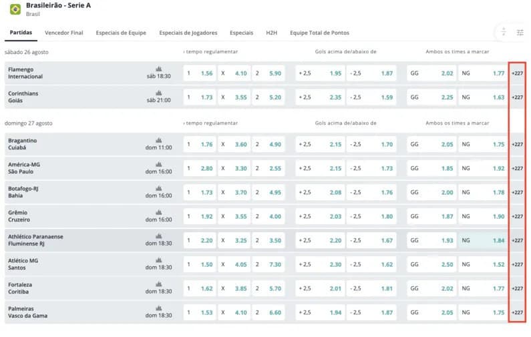Choose NG 1.77 for Fortaleza vs Coritiba

click(484, 288)
